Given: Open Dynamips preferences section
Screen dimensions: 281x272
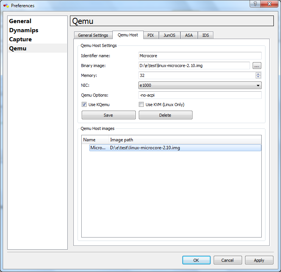Looking at the screenshot, I should point(37,30).
